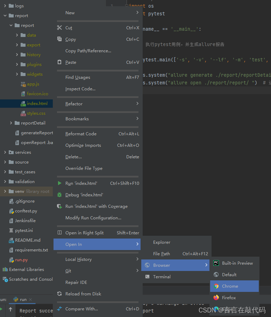Image resolution: width=271 pixels, height=317 pixels.
Task: Expand the plugins folder
Action: pos(17,64)
